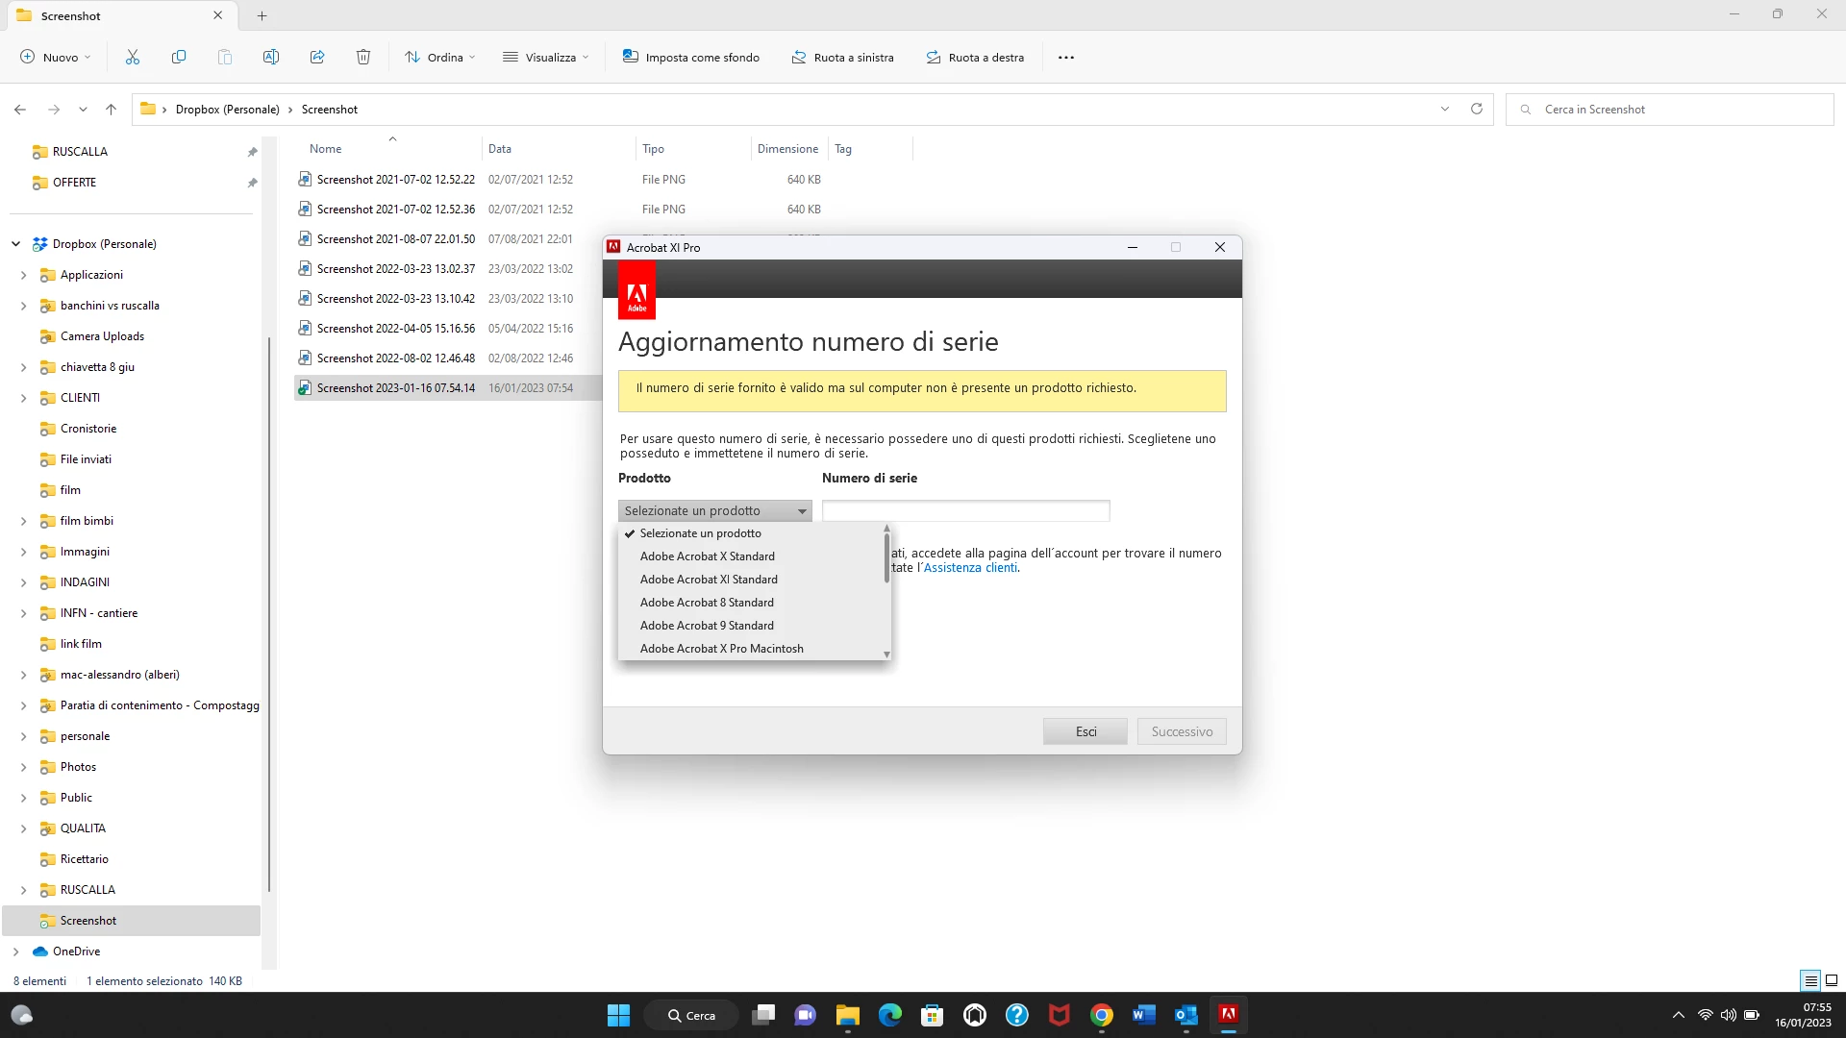Go back with the left arrow
Screen dimensions: 1846x1038
pos(20,109)
